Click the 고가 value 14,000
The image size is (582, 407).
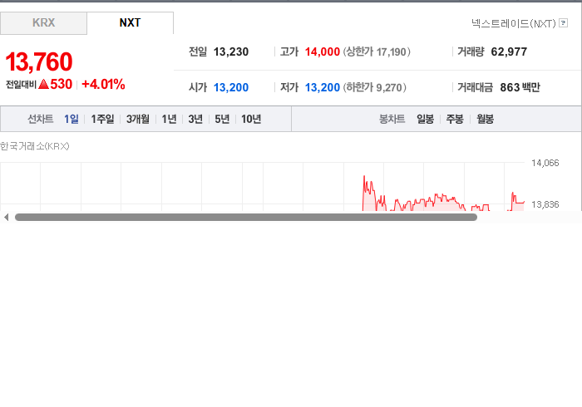[323, 51]
